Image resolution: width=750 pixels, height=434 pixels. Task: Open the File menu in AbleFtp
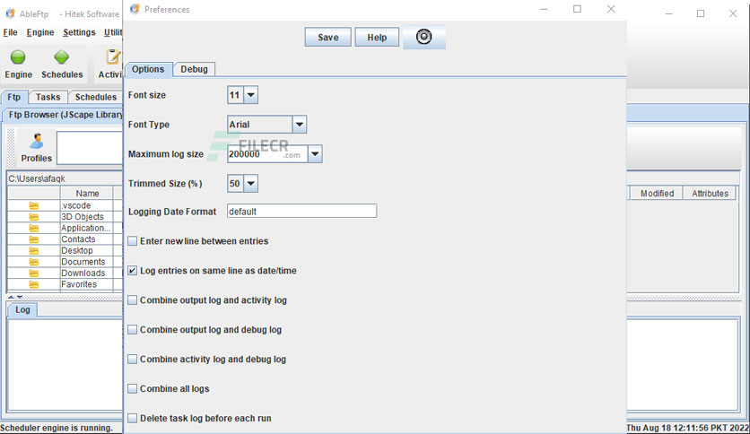pyautogui.click(x=11, y=32)
